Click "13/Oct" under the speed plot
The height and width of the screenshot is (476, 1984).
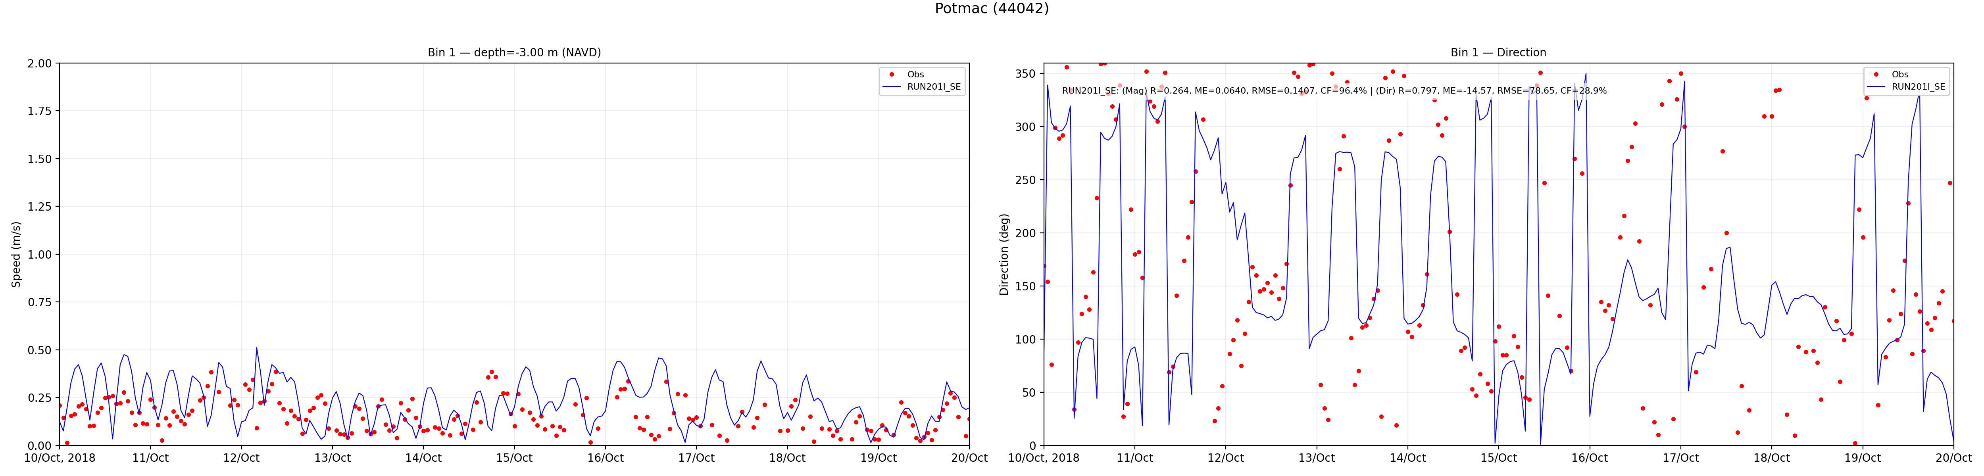pyautogui.click(x=332, y=458)
